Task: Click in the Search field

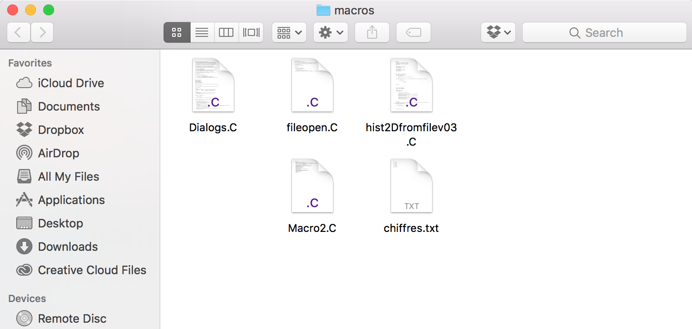Action: pyautogui.click(x=605, y=32)
